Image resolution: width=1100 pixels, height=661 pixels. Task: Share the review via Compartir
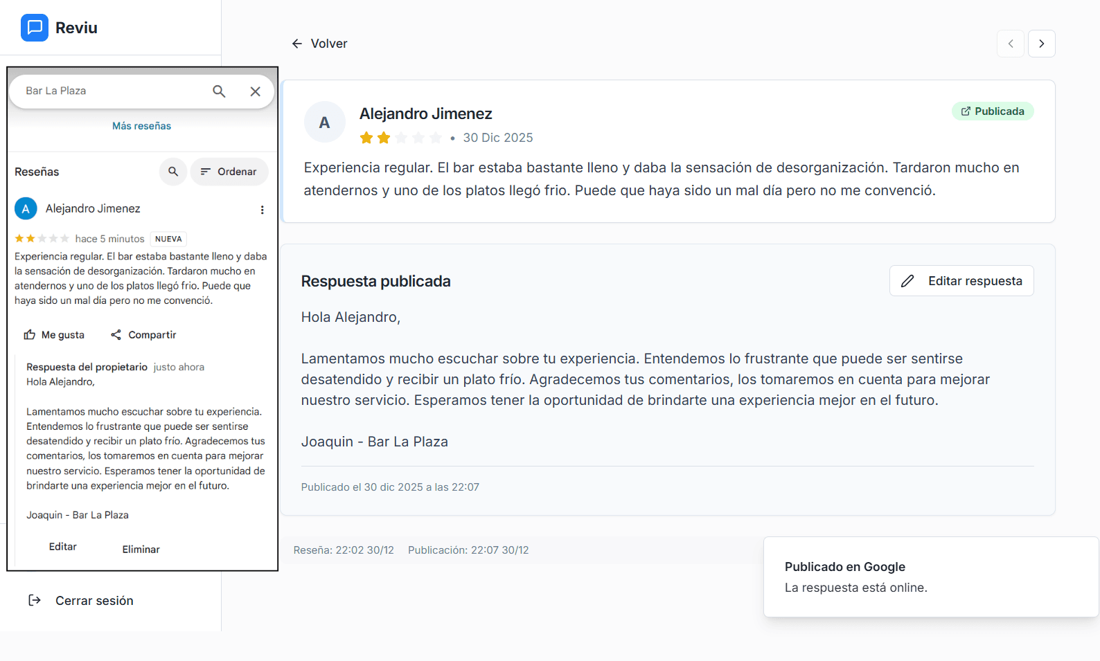click(143, 335)
